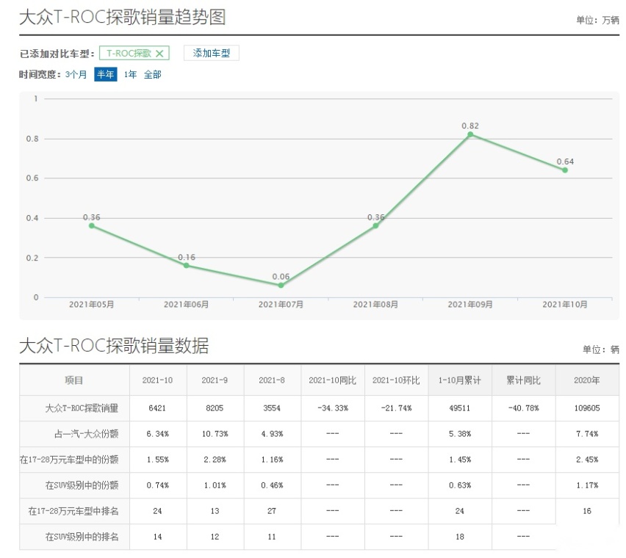Click cumulative sales value 49511
The height and width of the screenshot is (558, 626).
point(459,408)
